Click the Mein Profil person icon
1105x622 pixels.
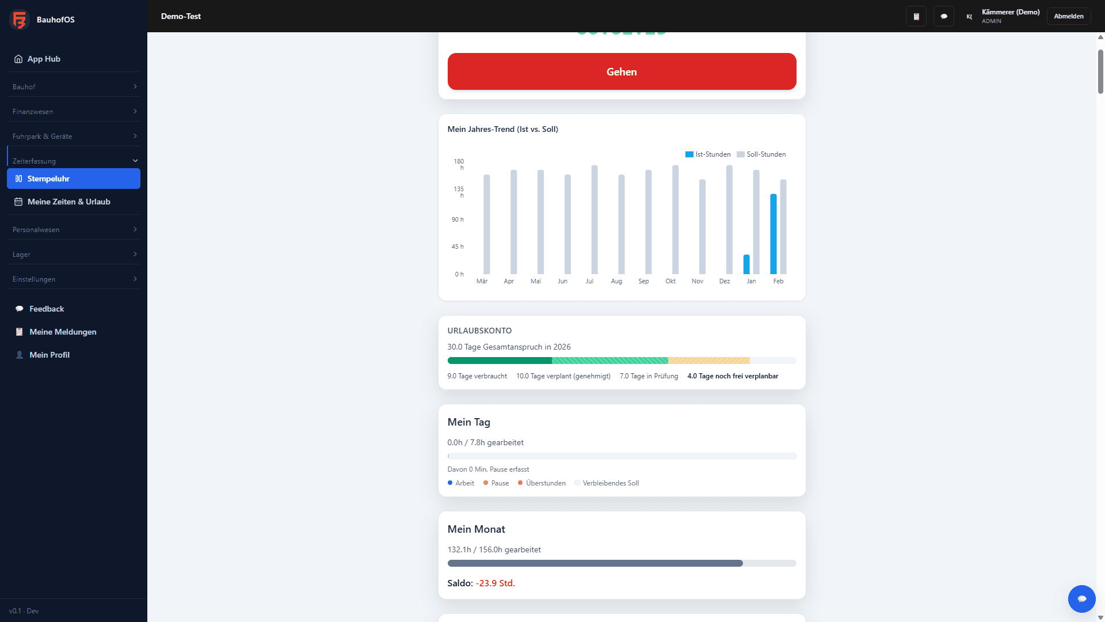point(19,355)
